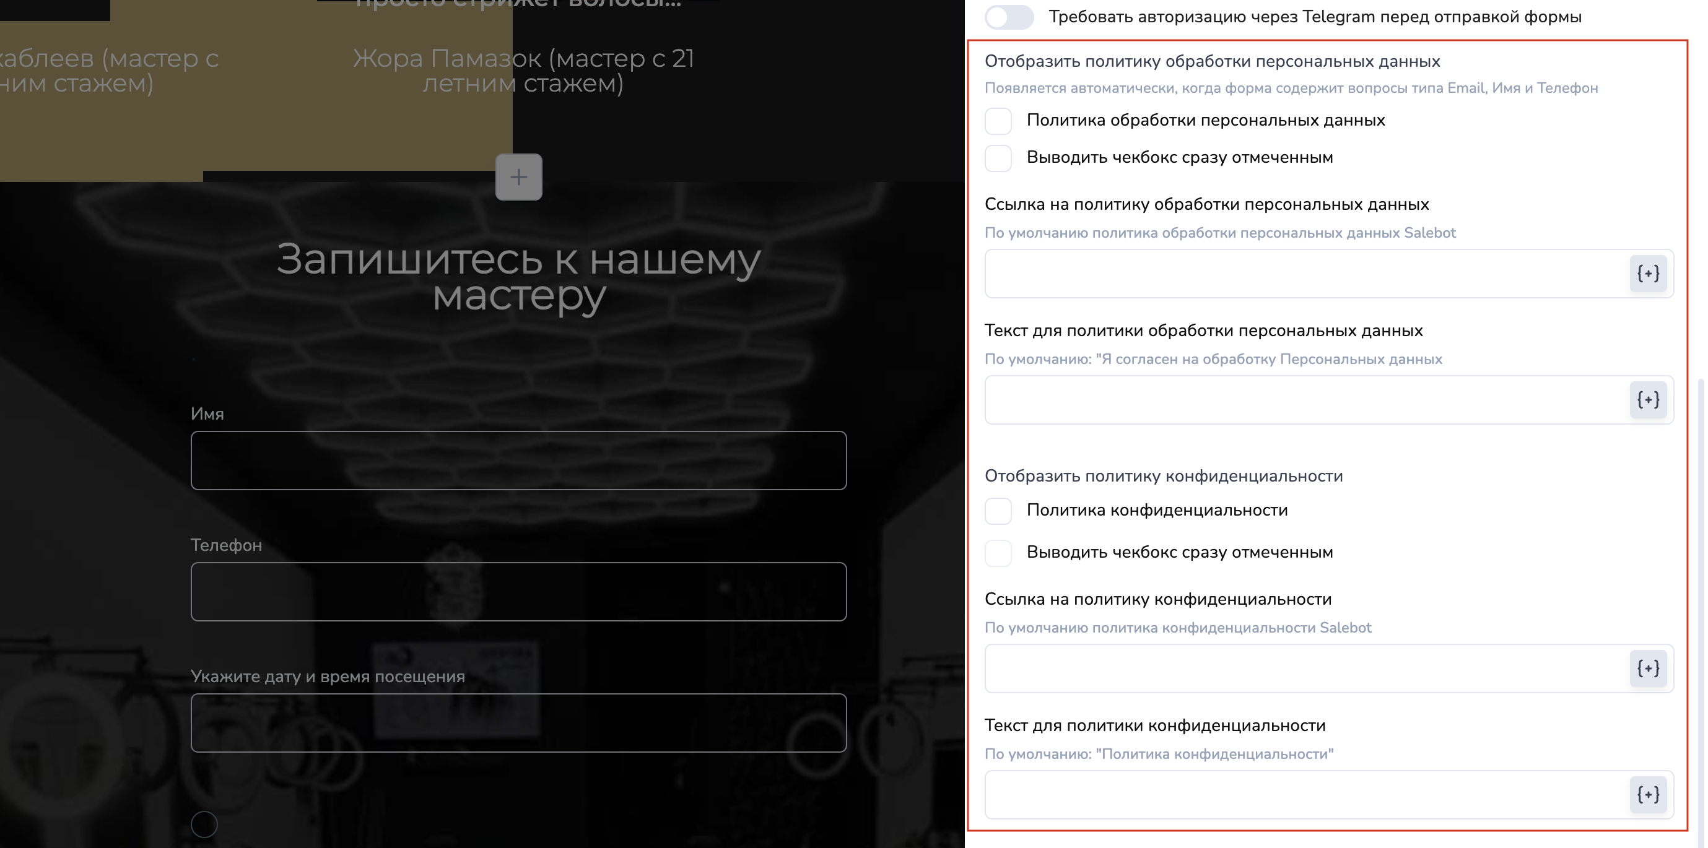Click personal data policy link input field
The image size is (1708, 848).
[1305, 274]
